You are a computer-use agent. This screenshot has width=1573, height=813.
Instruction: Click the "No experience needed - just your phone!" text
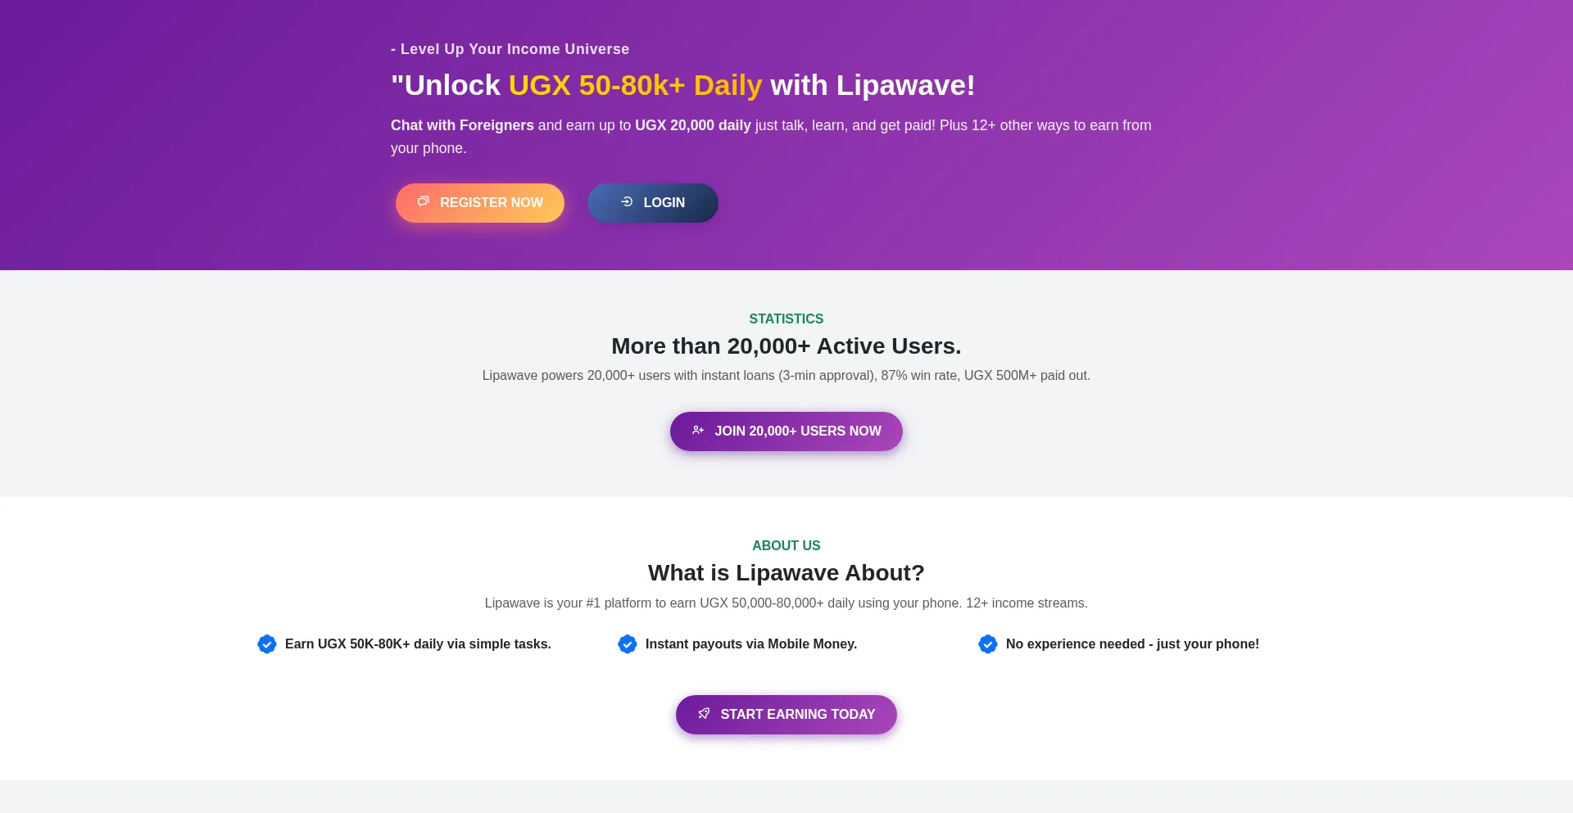click(x=1132, y=644)
